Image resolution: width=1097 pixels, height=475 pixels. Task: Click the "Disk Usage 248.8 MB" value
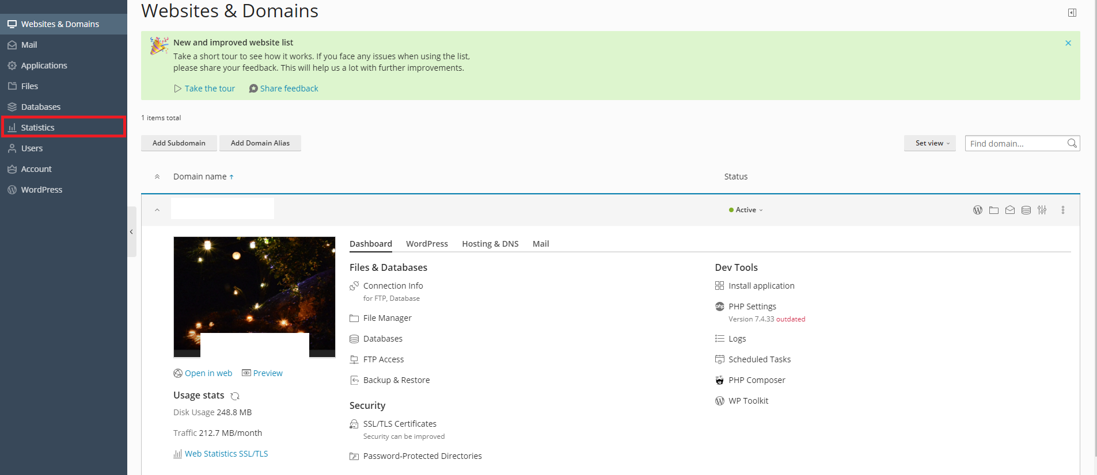212,412
